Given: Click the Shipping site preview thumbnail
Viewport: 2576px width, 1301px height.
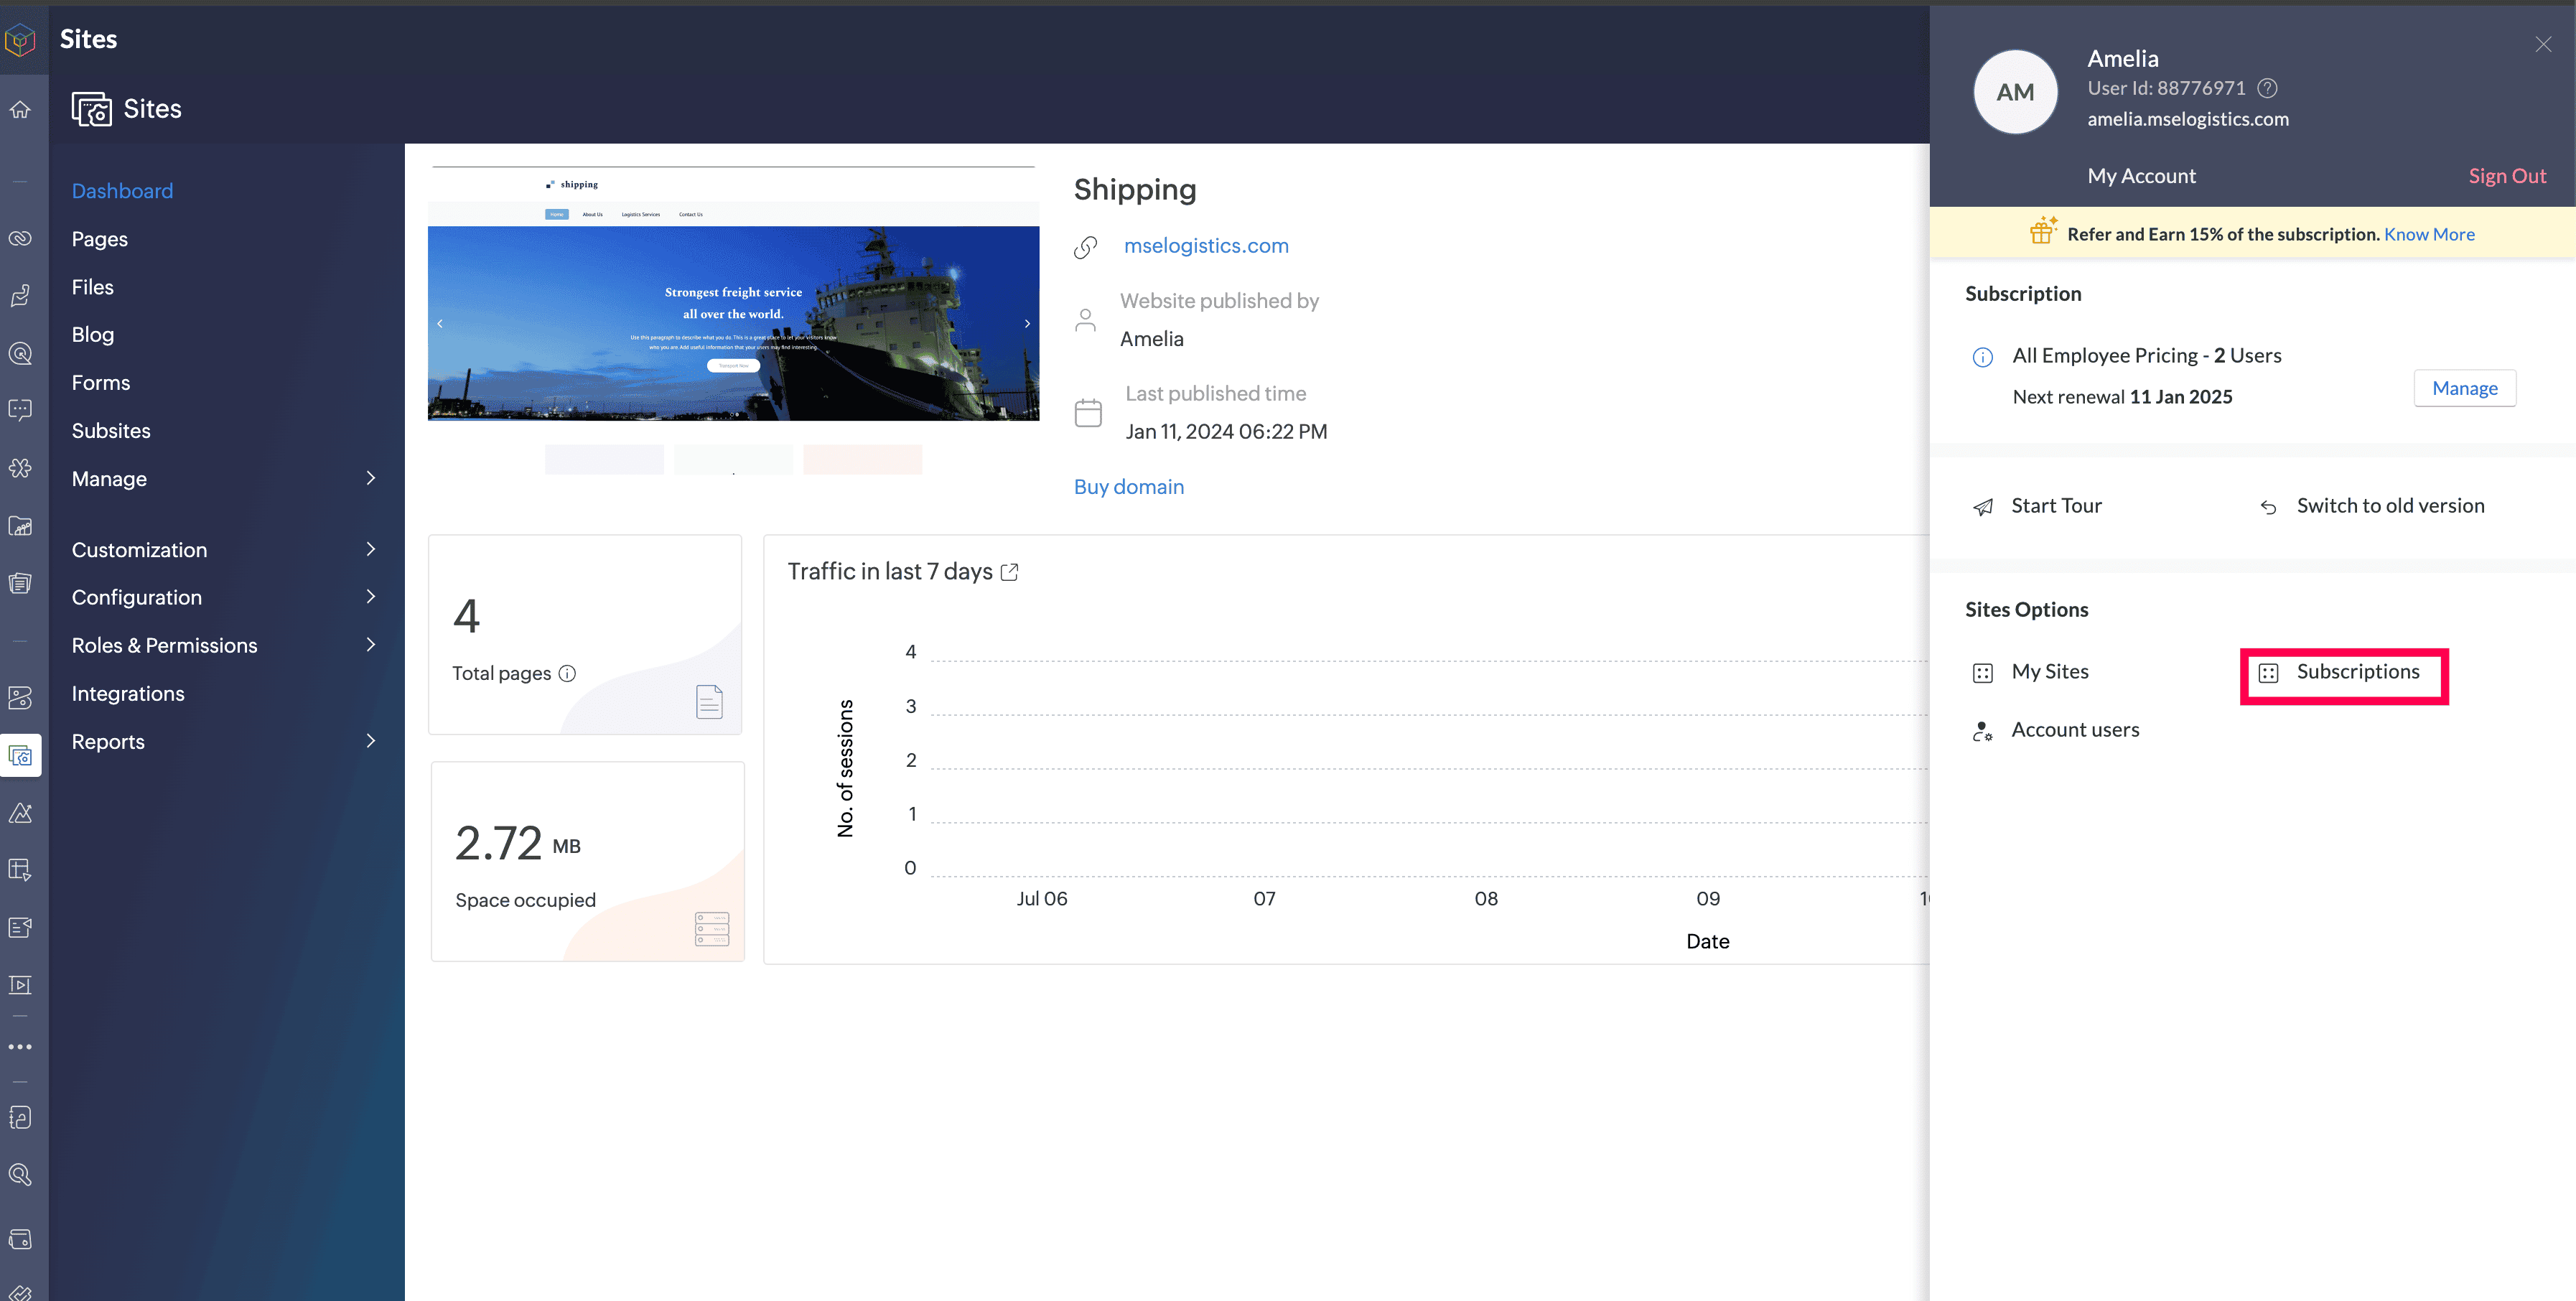Looking at the screenshot, I should 733,300.
